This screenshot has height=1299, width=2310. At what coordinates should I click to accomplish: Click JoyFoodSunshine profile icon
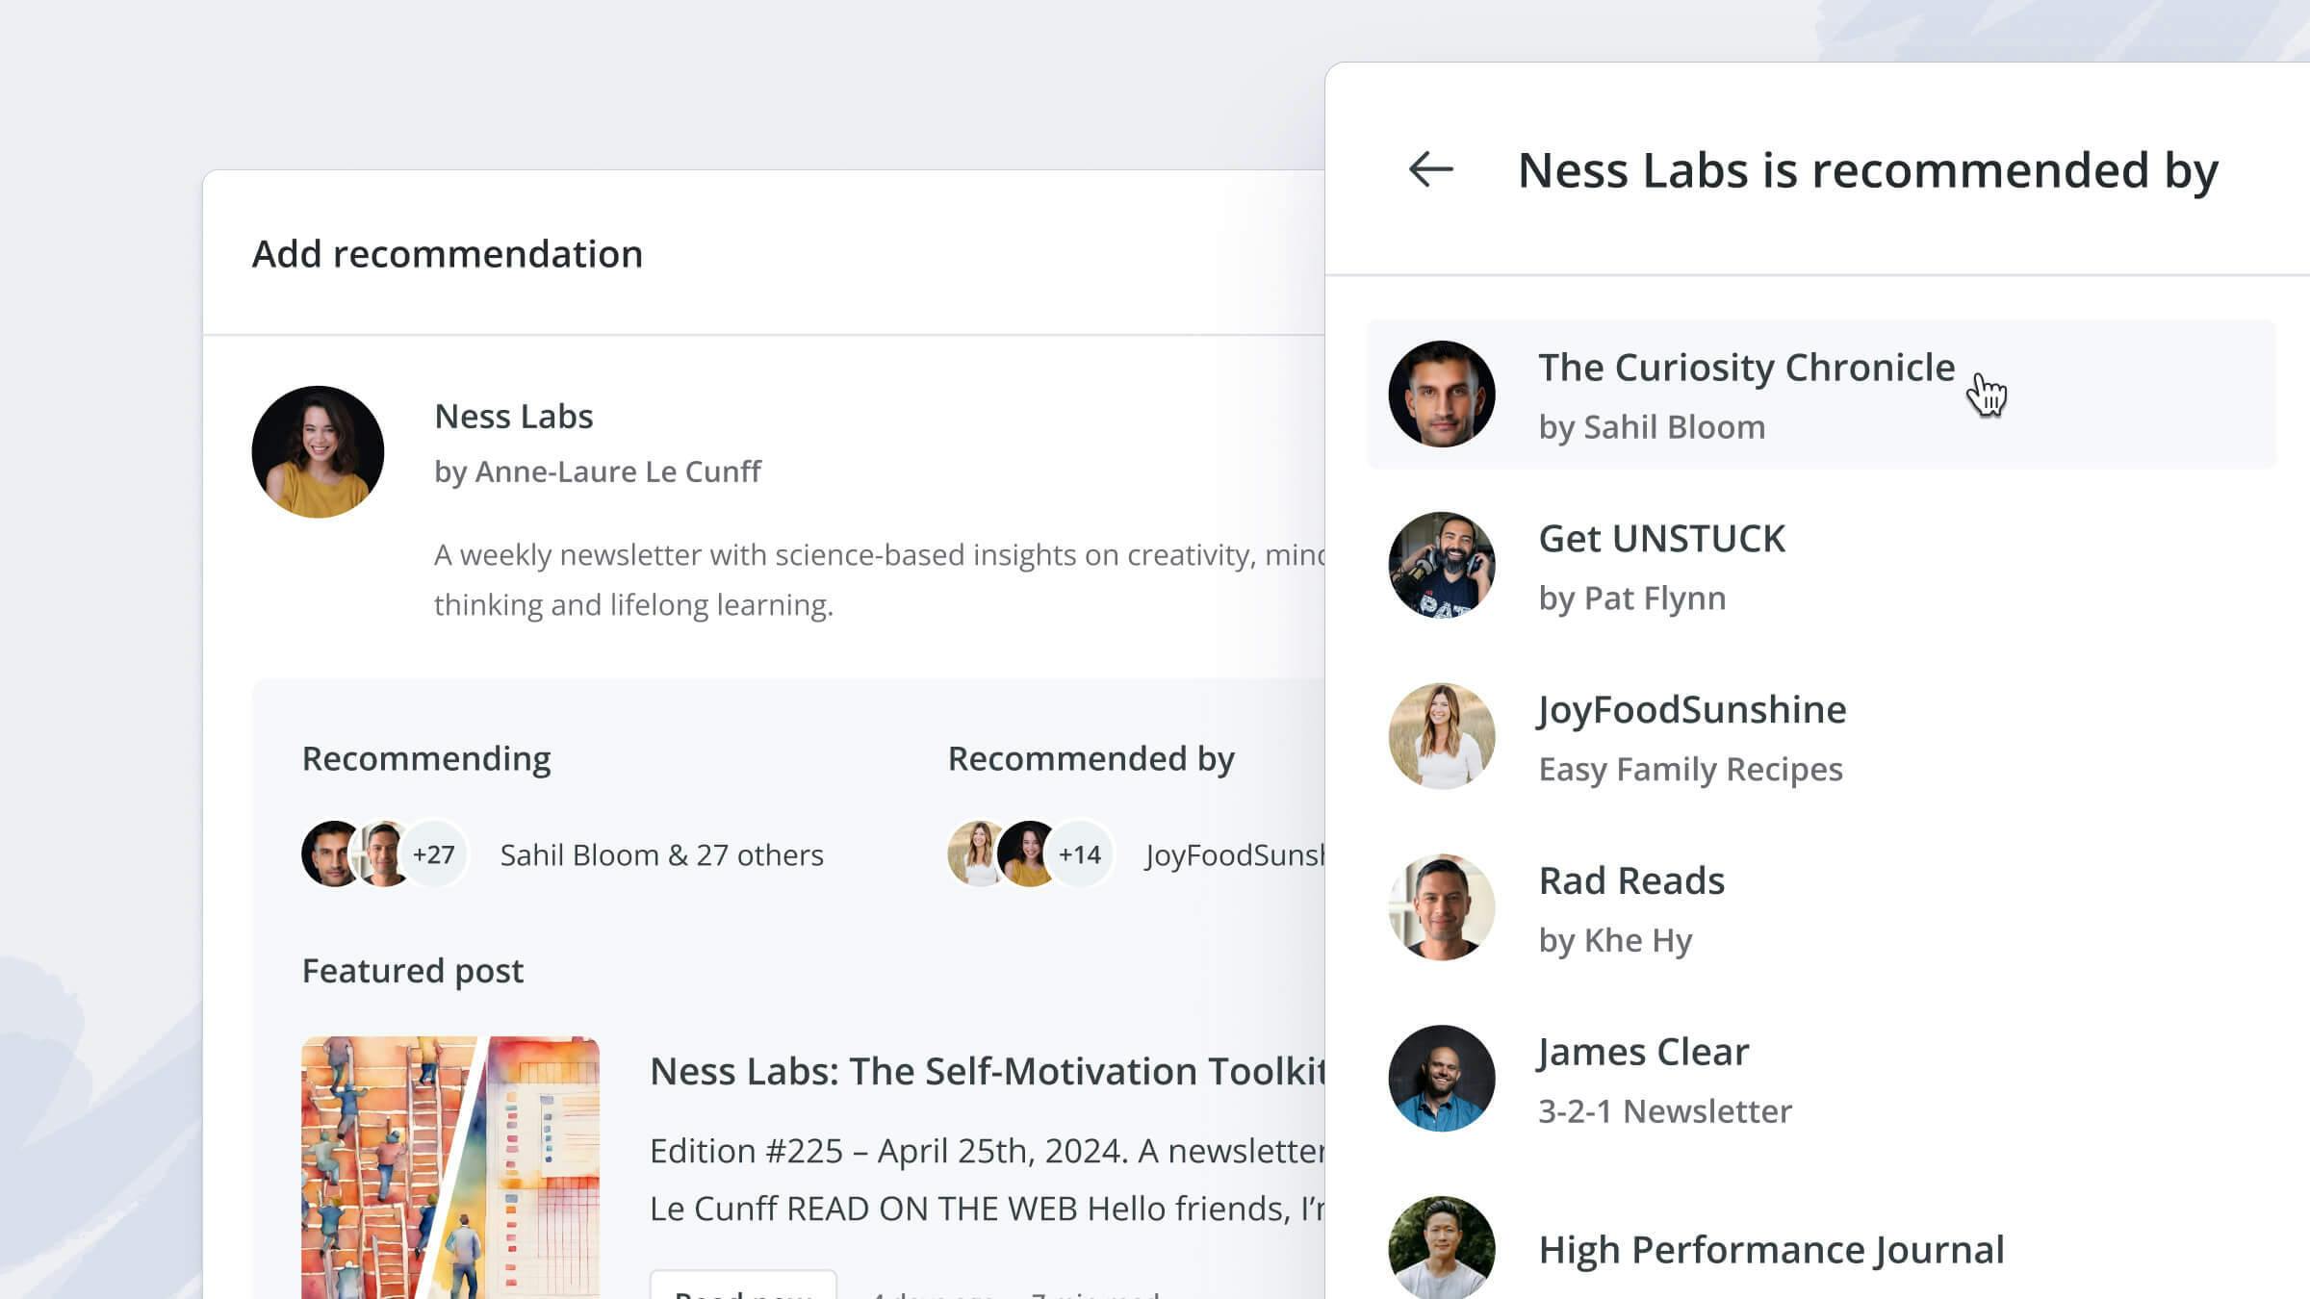(x=1441, y=736)
